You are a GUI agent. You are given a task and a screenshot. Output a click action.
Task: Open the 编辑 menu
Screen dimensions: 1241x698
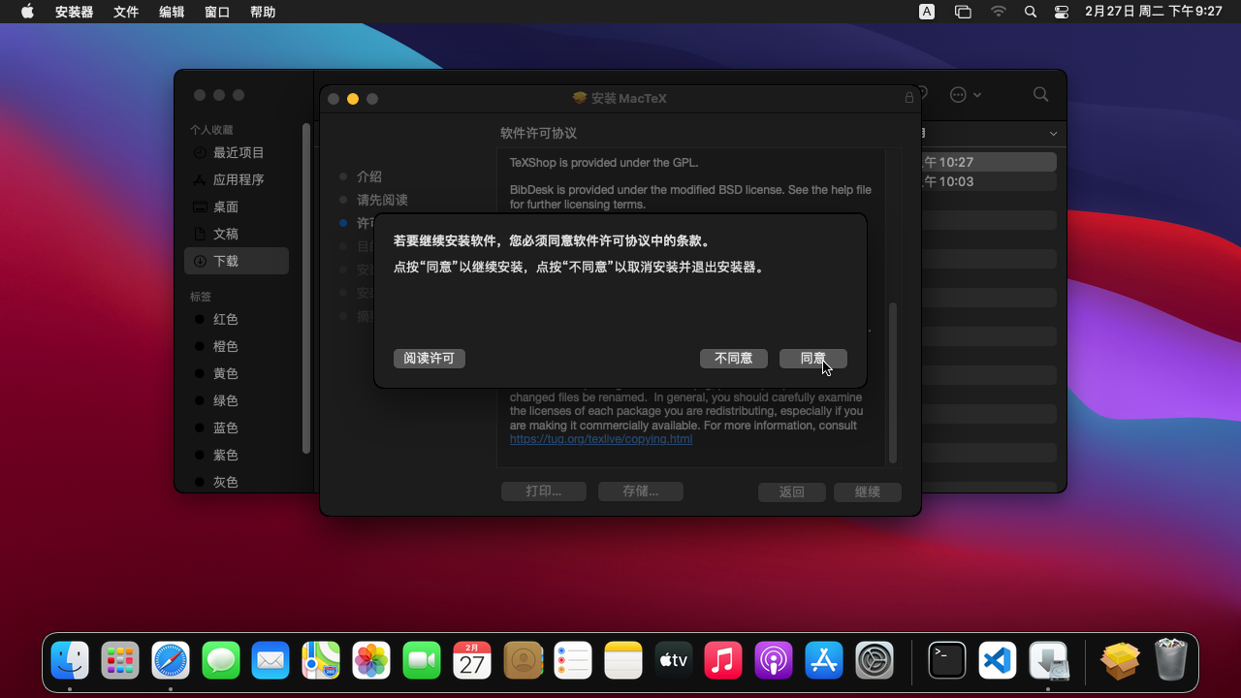tap(172, 12)
